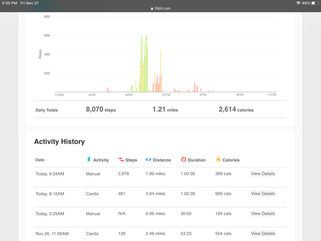
Task: Click the 389 cals cell
Action: click(x=223, y=174)
